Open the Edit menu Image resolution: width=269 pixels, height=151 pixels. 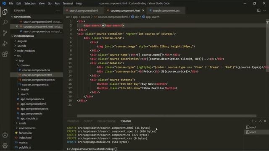(18, 3)
